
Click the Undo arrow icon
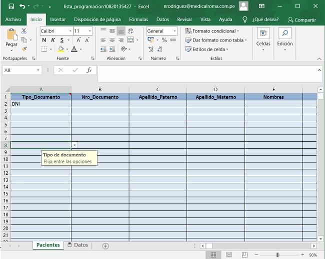pyautogui.click(x=22, y=6)
